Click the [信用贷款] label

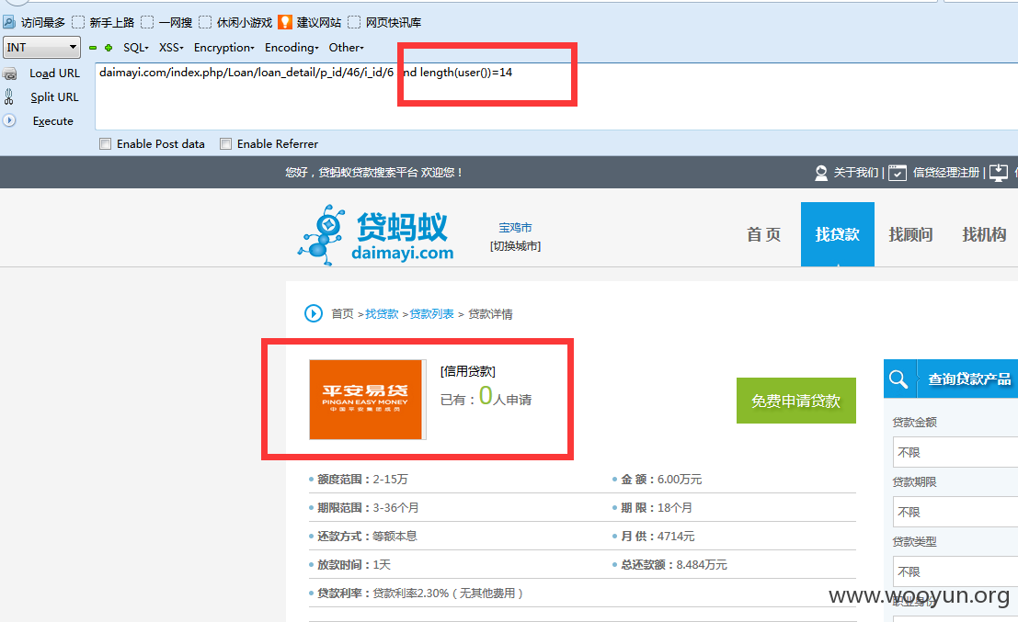coord(468,371)
